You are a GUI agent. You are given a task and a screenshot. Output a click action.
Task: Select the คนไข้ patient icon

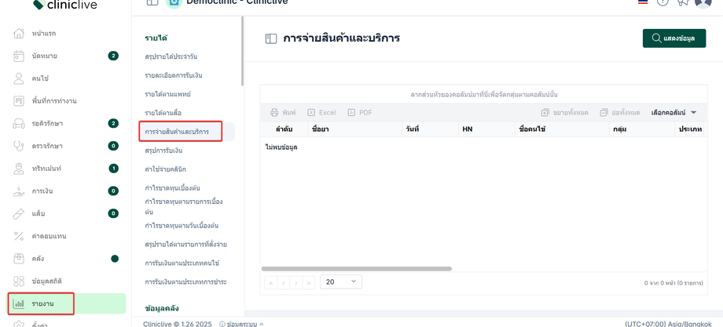coord(18,78)
